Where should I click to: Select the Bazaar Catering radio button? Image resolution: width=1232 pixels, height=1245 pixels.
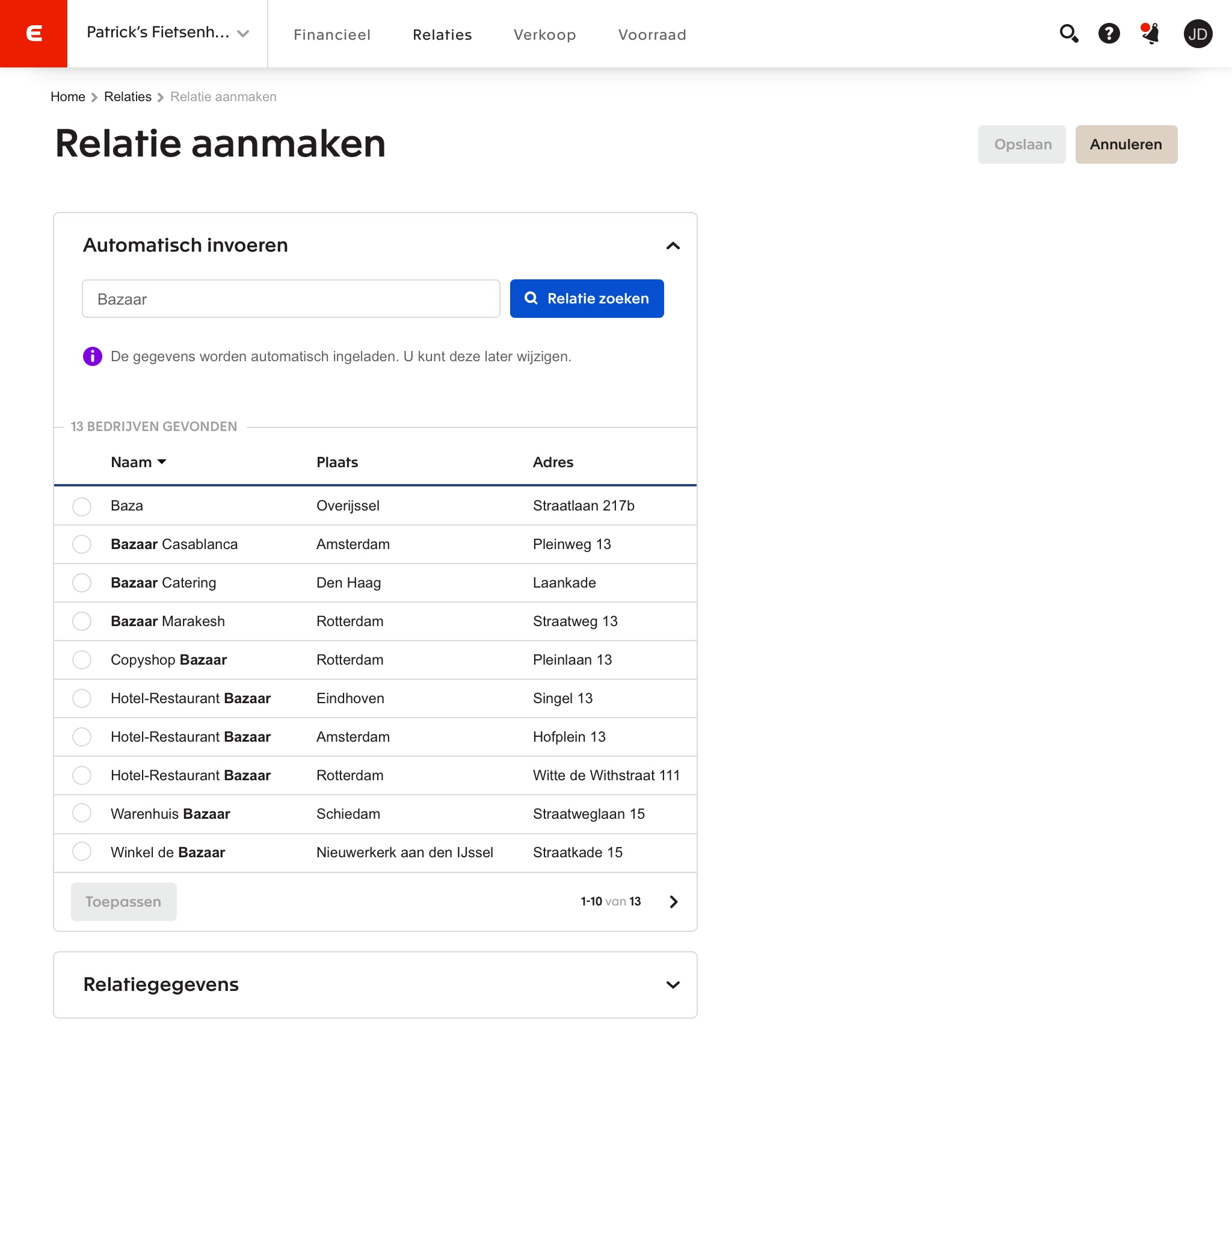pyautogui.click(x=82, y=583)
